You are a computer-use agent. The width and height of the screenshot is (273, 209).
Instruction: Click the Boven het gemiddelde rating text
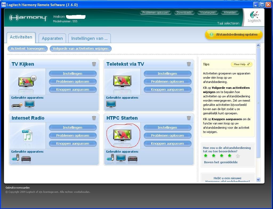coord(221,162)
